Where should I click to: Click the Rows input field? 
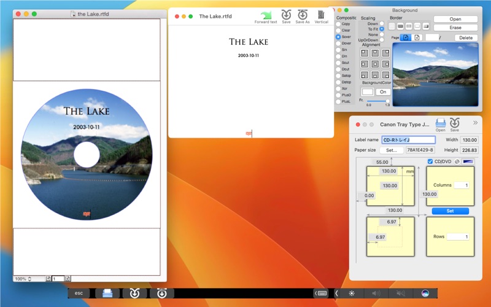(458, 236)
